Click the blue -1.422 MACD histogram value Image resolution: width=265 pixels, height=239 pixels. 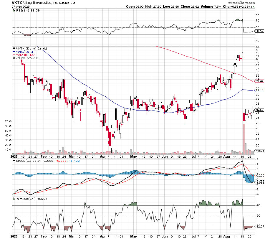(74, 161)
